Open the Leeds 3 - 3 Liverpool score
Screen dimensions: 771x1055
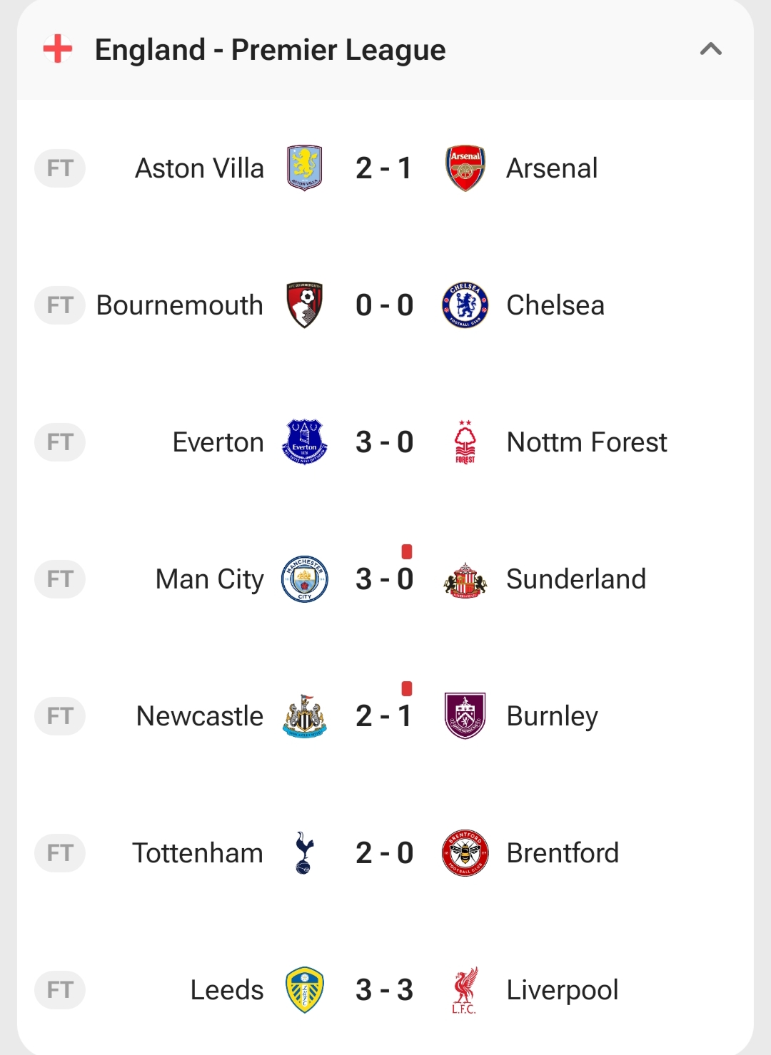click(384, 990)
